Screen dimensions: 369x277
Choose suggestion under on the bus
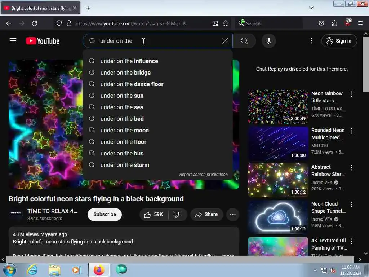(x=158, y=153)
